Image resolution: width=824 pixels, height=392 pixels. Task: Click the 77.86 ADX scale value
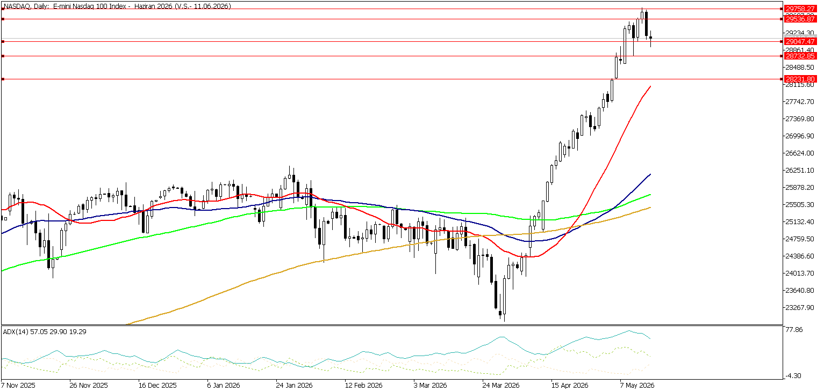pyautogui.click(x=794, y=330)
